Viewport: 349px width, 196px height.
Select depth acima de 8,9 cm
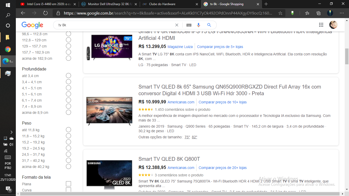[x=68, y=113]
